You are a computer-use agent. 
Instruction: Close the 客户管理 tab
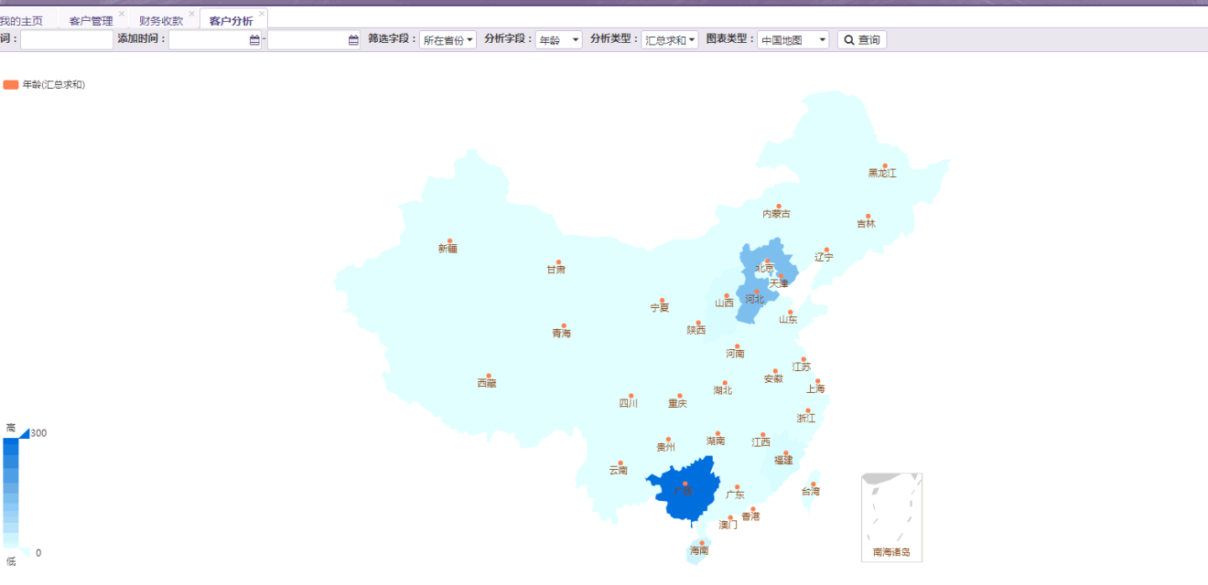point(122,14)
